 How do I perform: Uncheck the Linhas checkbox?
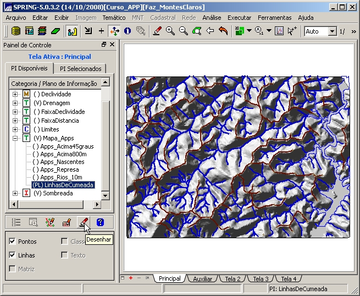13,255
